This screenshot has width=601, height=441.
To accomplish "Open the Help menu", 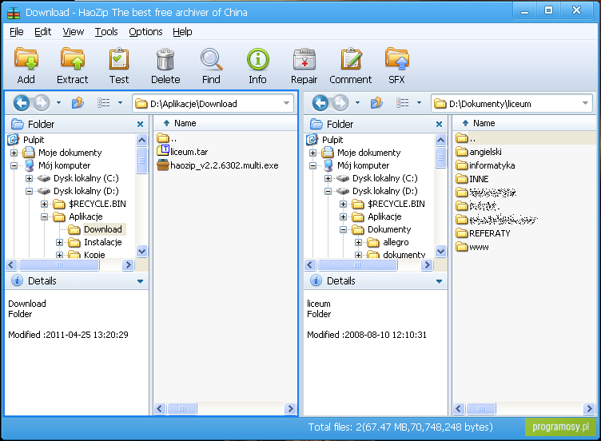I will tap(182, 32).
